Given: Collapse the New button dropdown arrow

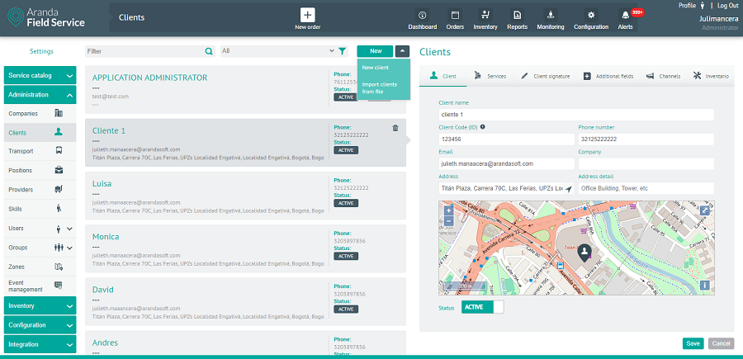Looking at the screenshot, I should point(402,51).
